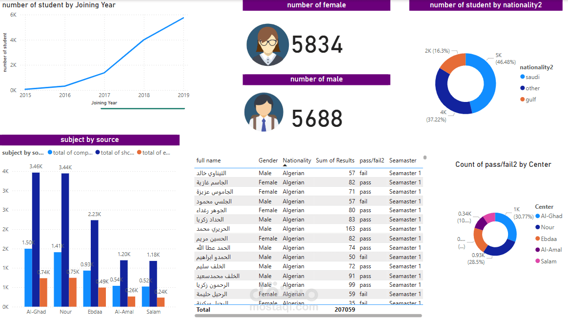Click the Joining Year axis slider bar
The width and height of the screenshot is (568, 319).
click(x=142, y=108)
